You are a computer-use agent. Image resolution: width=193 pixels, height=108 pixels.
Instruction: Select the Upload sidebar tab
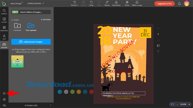click(x=4, y=45)
